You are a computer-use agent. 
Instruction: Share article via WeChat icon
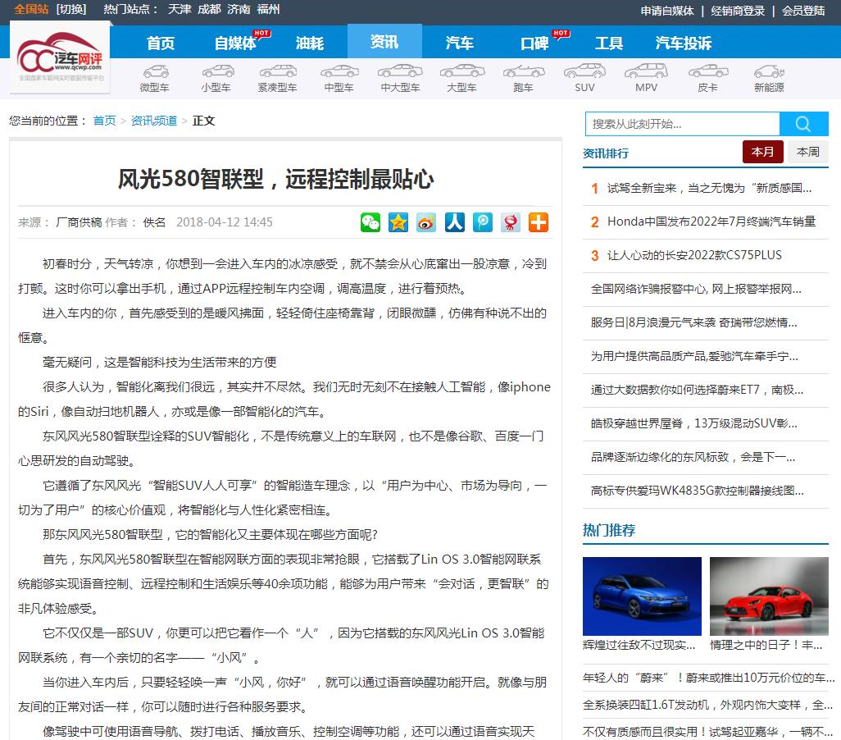tap(370, 222)
